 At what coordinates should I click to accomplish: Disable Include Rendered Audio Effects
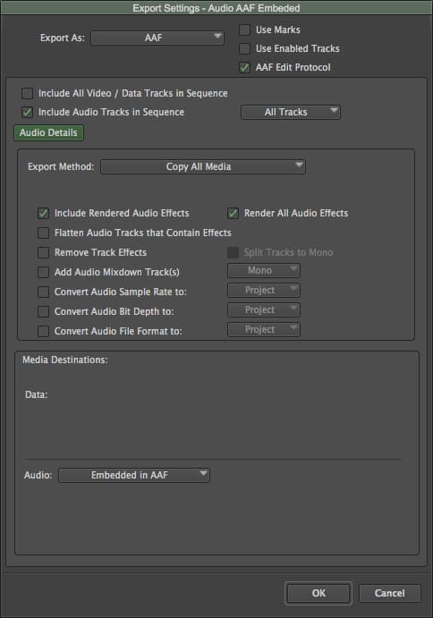tap(43, 213)
